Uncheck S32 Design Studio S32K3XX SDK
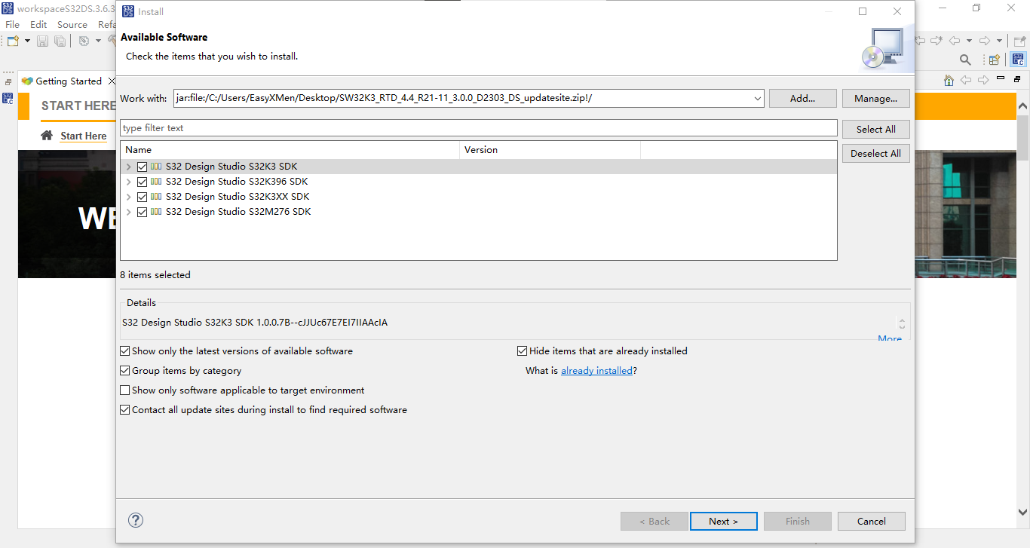The image size is (1030, 548). pyautogui.click(x=142, y=197)
